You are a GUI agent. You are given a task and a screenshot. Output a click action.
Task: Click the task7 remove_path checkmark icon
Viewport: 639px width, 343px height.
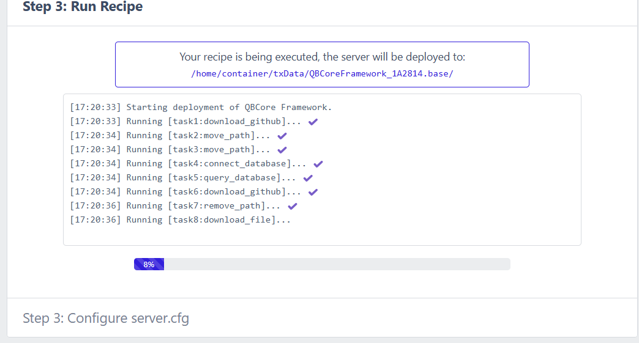[293, 206]
